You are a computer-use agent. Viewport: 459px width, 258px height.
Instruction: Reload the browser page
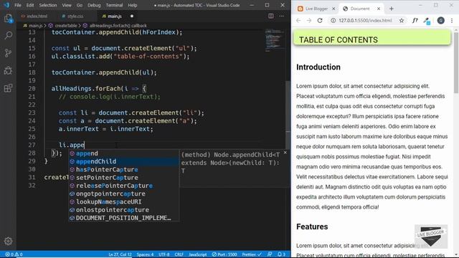click(320, 21)
